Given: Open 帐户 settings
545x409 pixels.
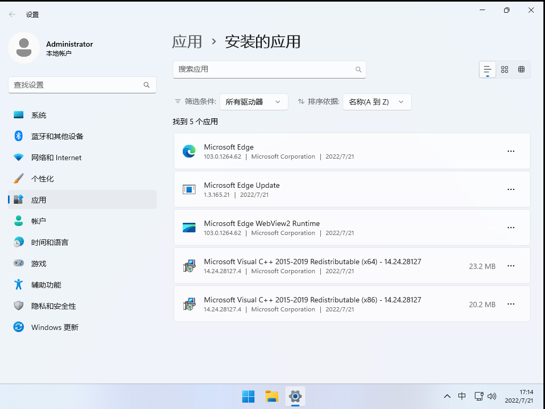Looking at the screenshot, I should [82, 221].
